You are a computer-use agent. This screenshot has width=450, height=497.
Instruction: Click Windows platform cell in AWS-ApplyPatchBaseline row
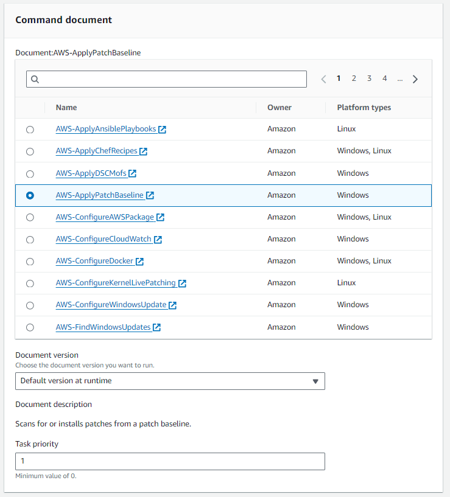point(353,195)
